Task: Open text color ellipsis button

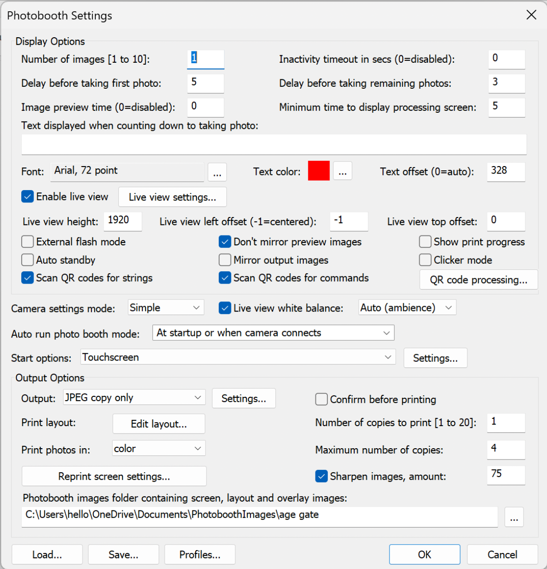Action: [x=342, y=171]
